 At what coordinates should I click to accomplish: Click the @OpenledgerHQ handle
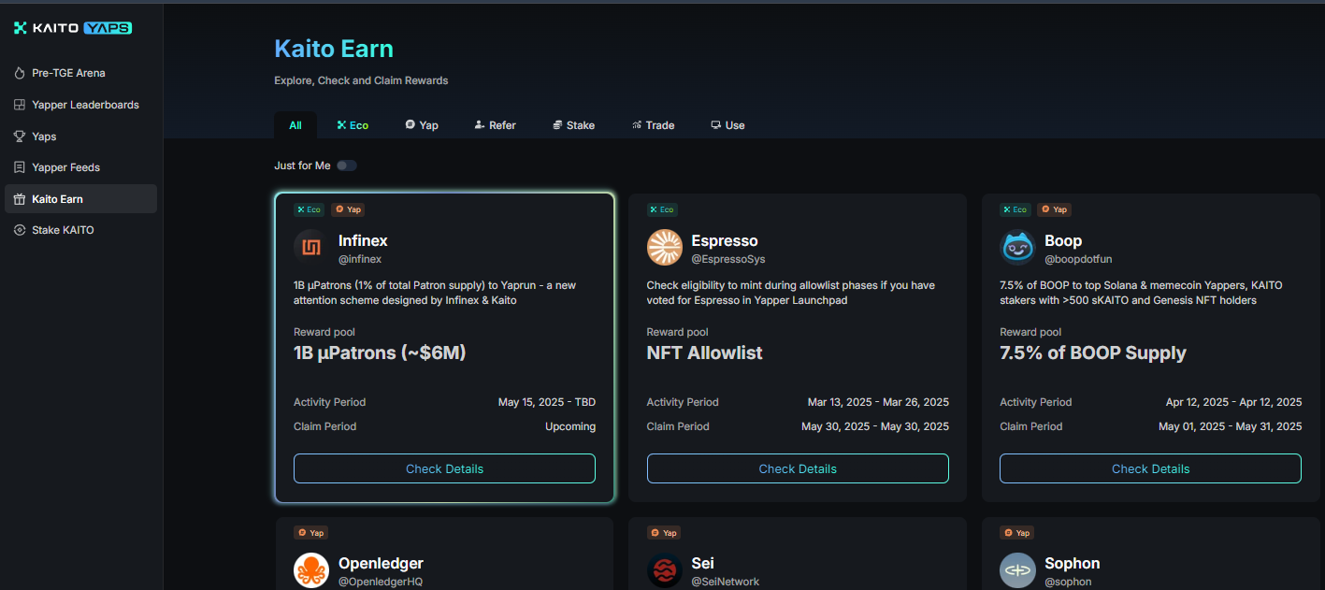coord(381,582)
